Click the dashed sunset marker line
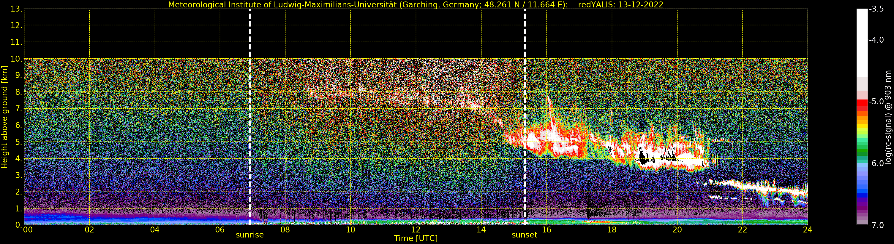The width and height of the screenshot is (894, 244). [525, 117]
